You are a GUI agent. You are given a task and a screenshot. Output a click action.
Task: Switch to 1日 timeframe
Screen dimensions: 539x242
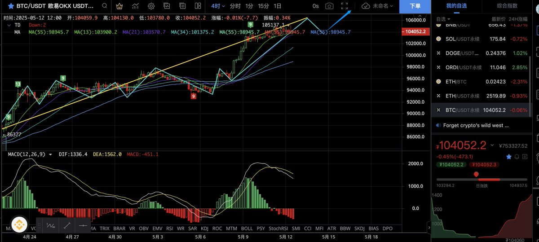pyautogui.click(x=278, y=6)
